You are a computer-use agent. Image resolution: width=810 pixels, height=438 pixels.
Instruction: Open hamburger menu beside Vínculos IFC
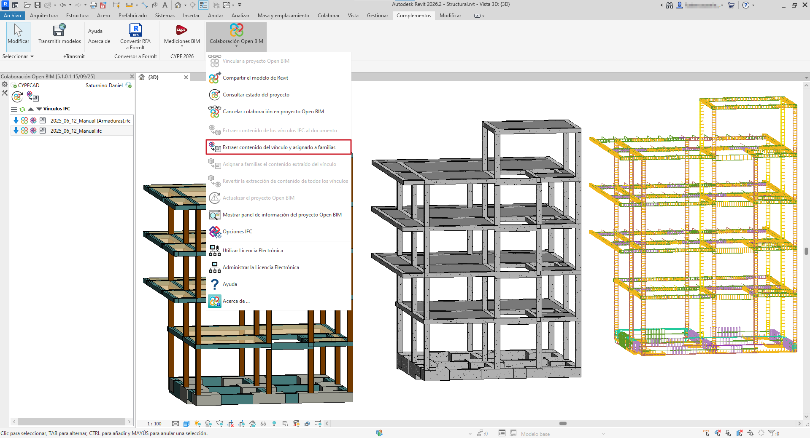pyautogui.click(x=14, y=109)
